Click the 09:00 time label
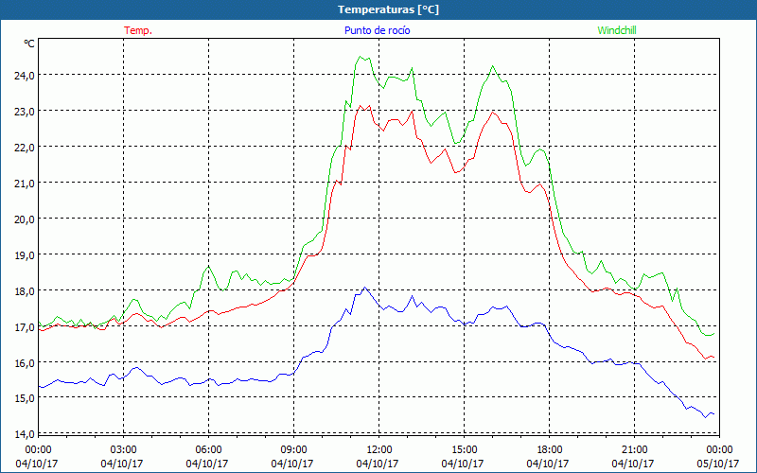Viewport: 757px width, 473px height. pyautogui.click(x=293, y=450)
